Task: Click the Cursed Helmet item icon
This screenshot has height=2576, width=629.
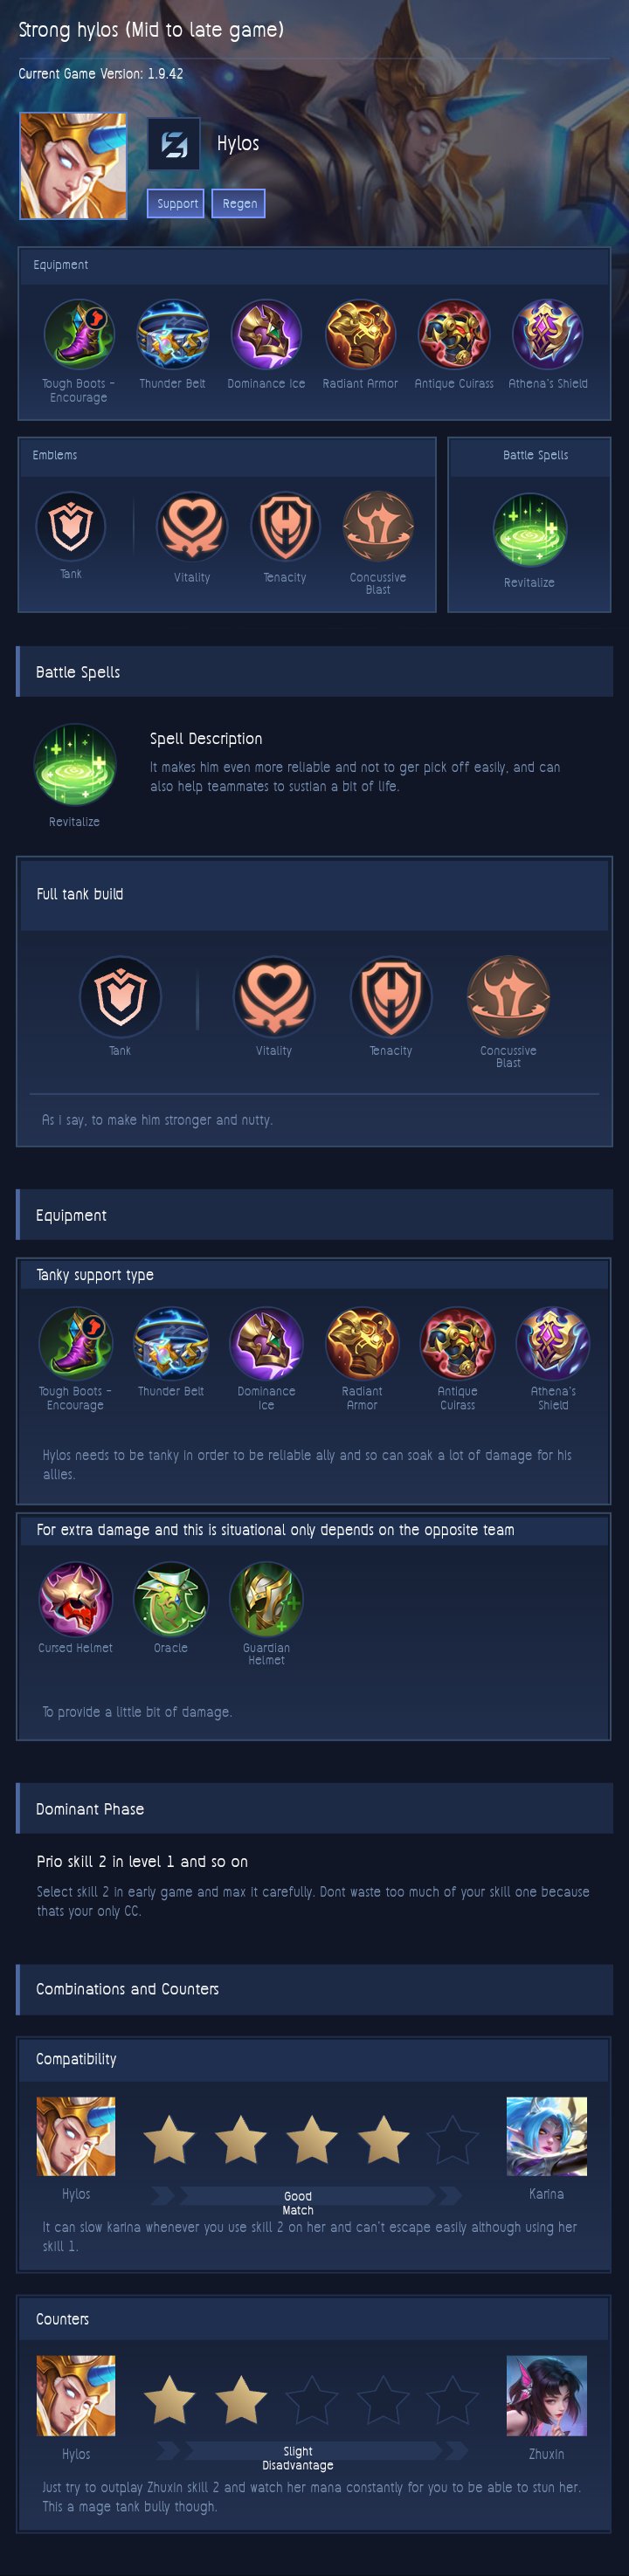Action: click(75, 1599)
